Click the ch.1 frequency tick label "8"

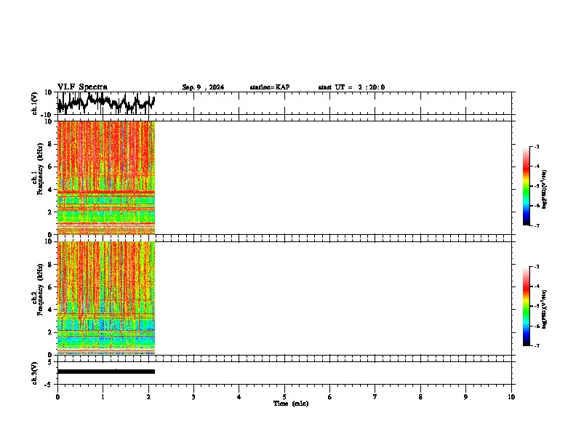(50, 144)
